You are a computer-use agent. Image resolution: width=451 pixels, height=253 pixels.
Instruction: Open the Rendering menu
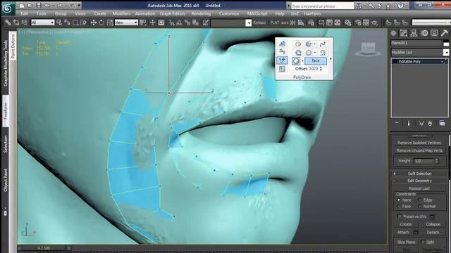click(201, 14)
